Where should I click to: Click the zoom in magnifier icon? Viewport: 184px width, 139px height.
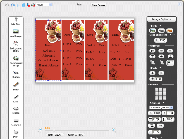click(x=114, y=130)
